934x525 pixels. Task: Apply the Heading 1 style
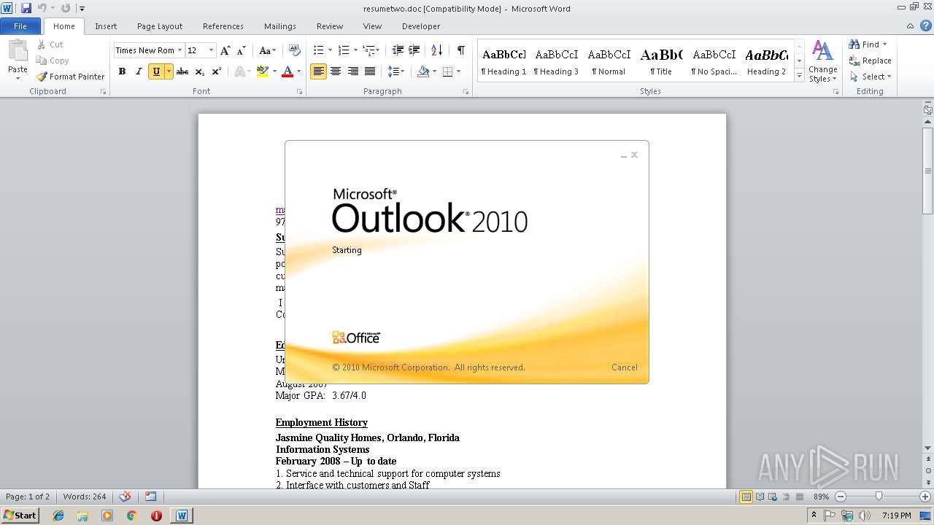point(503,61)
